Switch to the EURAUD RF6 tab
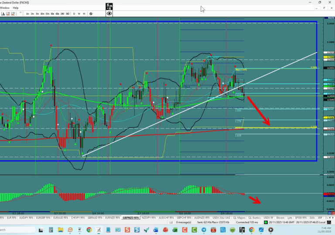This screenshot has height=235, width=335. 61,218
